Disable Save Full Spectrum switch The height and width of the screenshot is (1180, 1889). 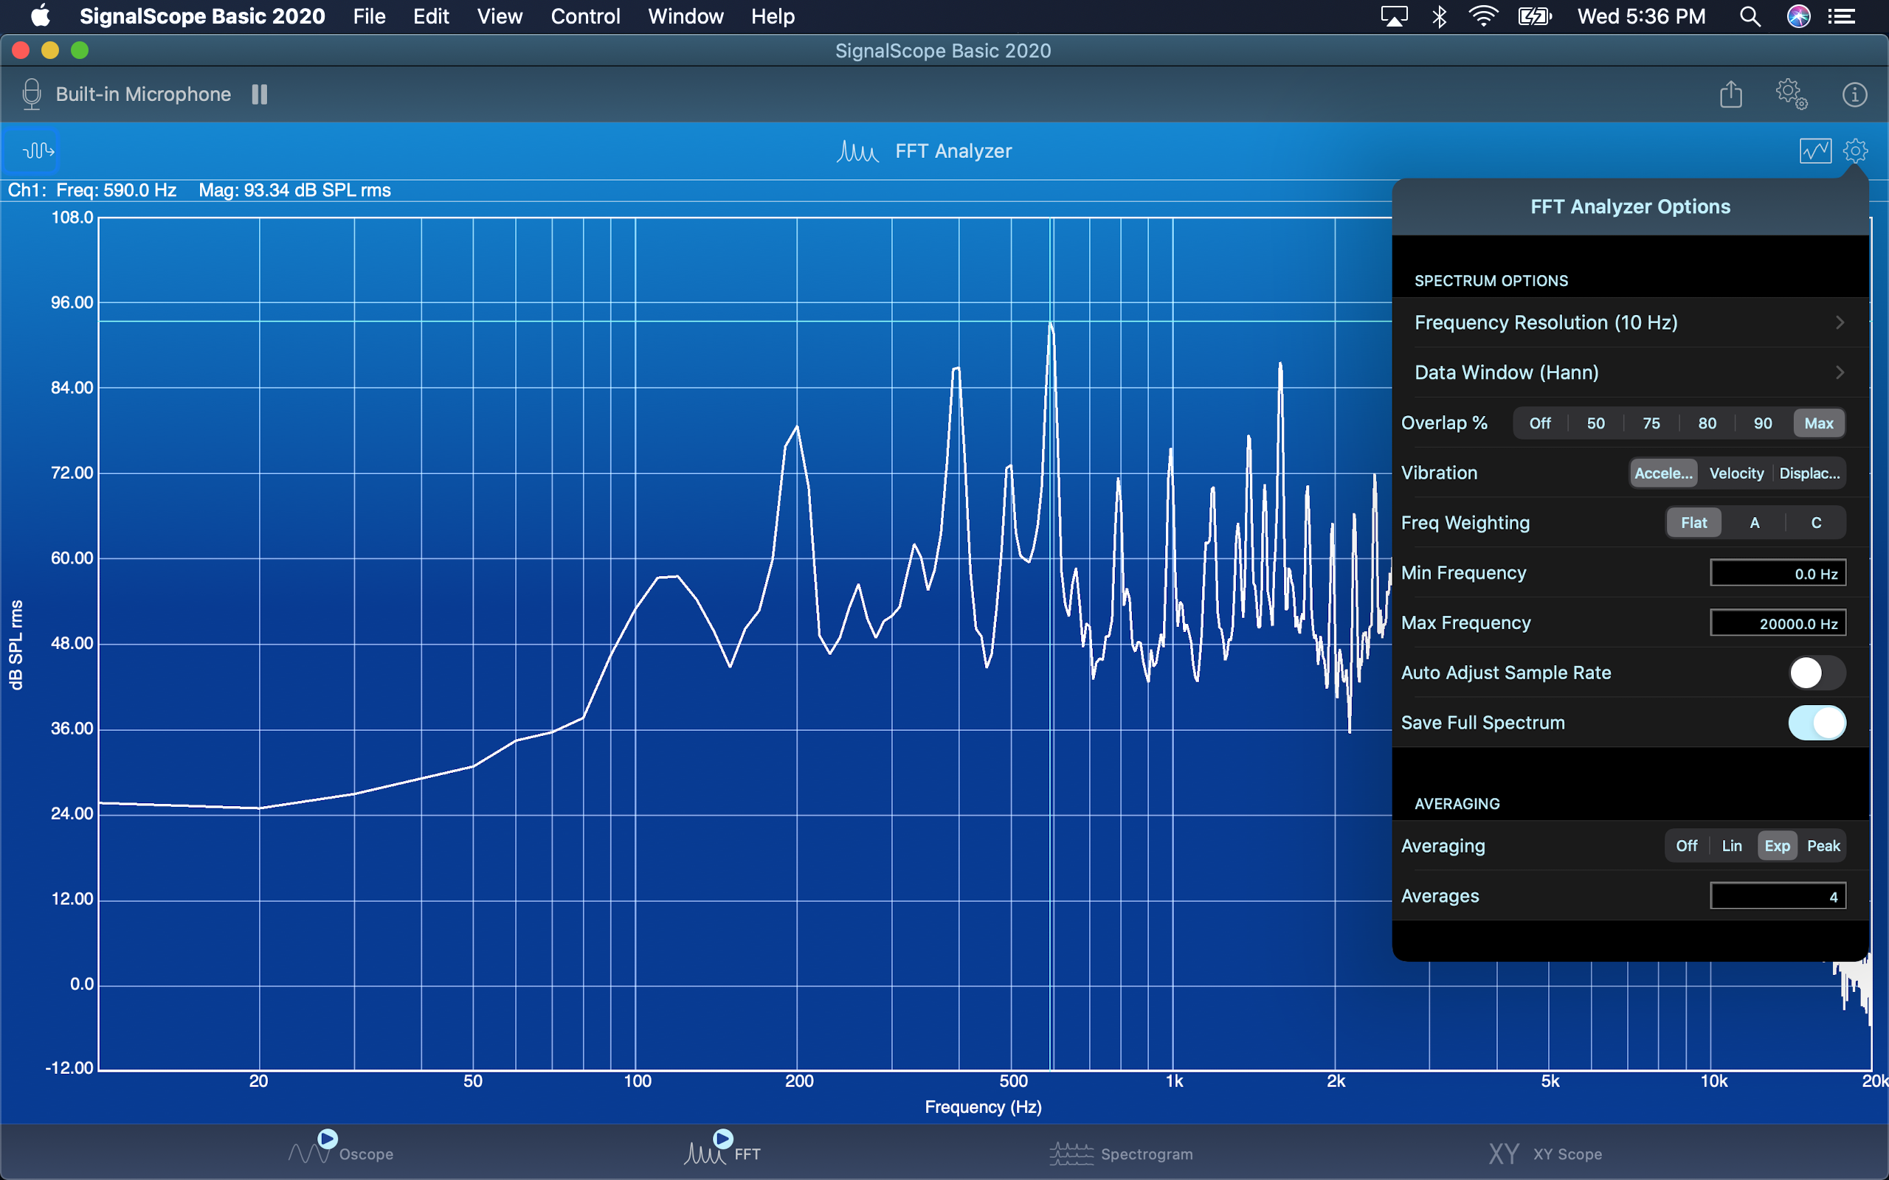pos(1817,723)
